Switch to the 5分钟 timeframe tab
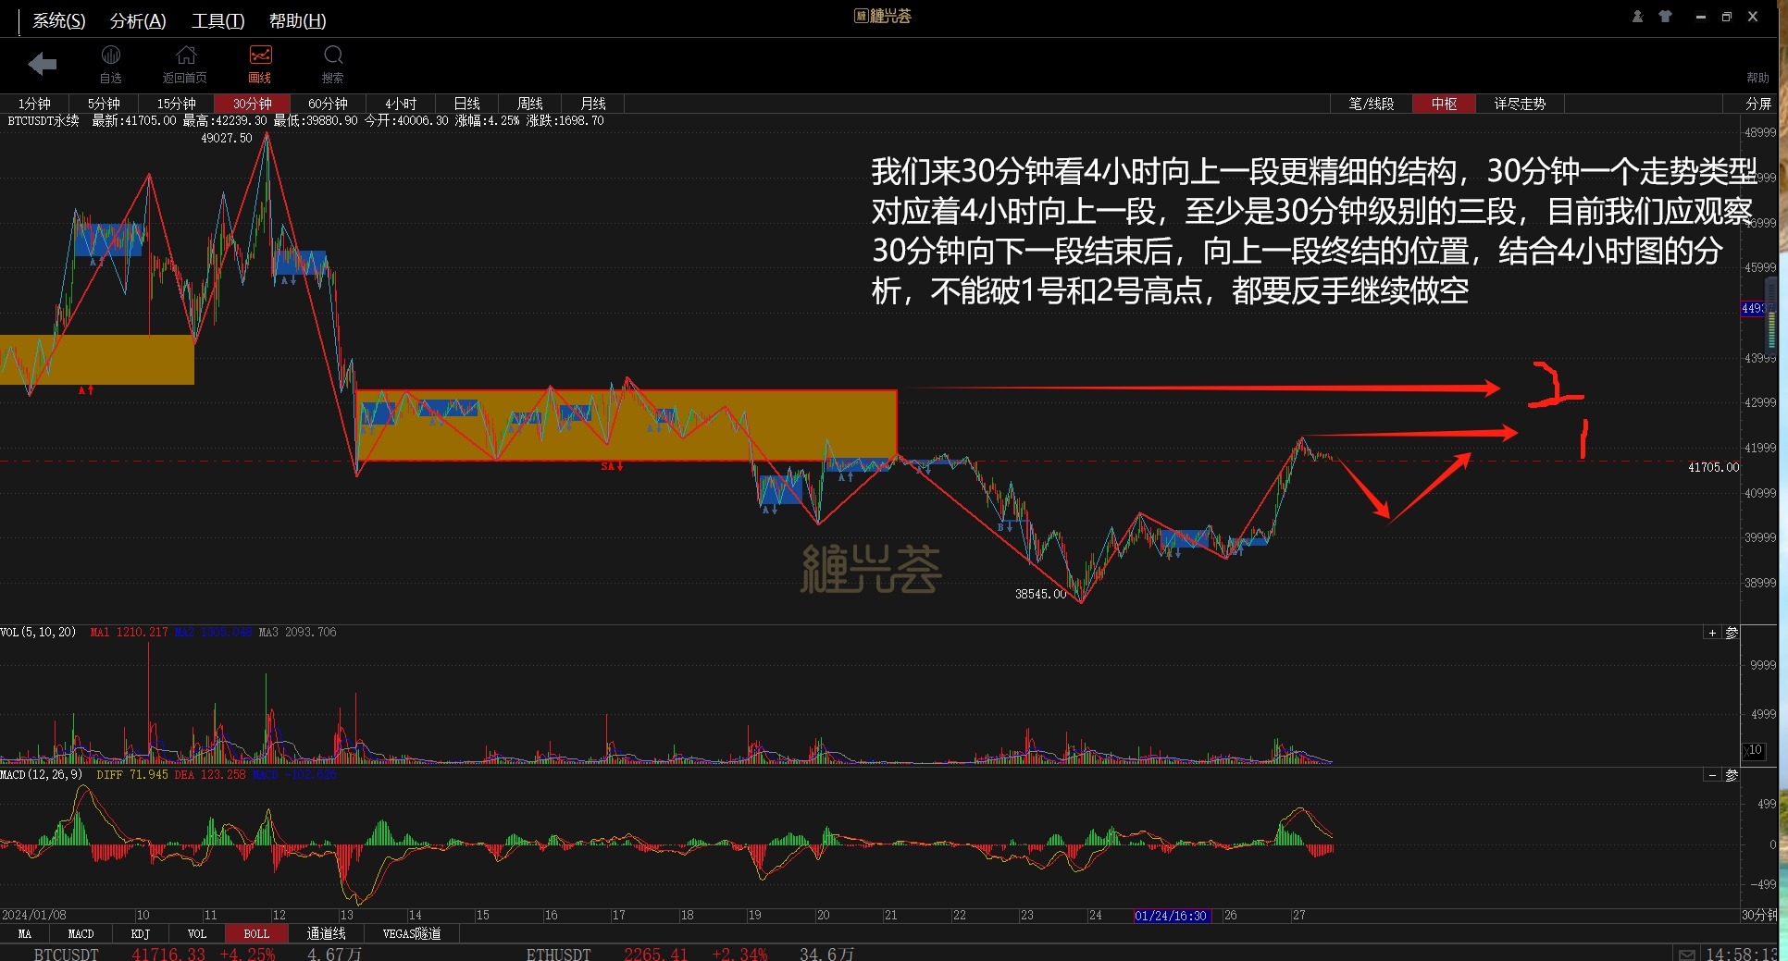The width and height of the screenshot is (1788, 961). click(104, 104)
